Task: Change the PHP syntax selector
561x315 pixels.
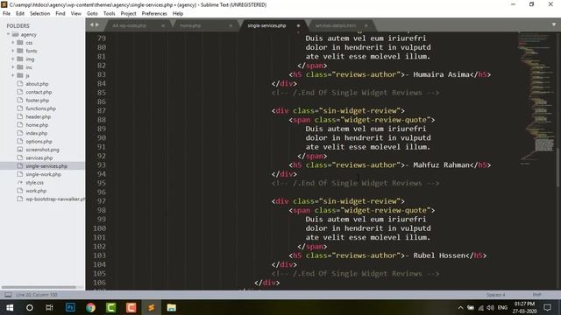Action: click(536, 295)
